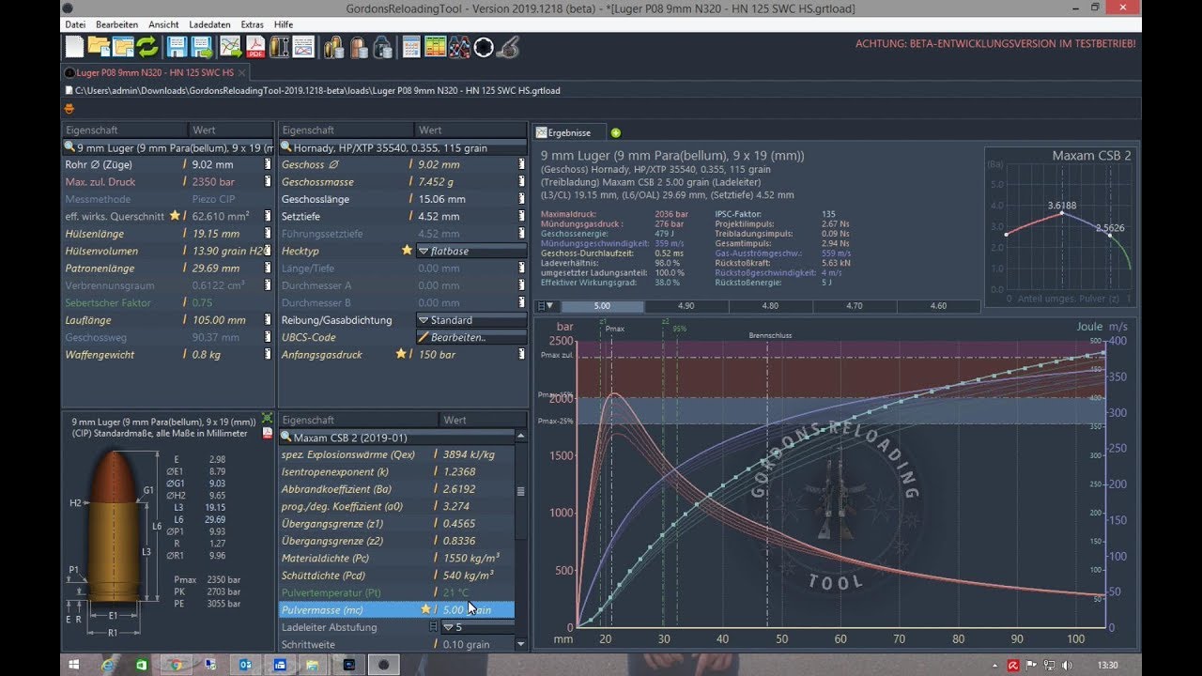Image resolution: width=1202 pixels, height=676 pixels.
Task: Open the cartridge database icon
Action: [332, 46]
